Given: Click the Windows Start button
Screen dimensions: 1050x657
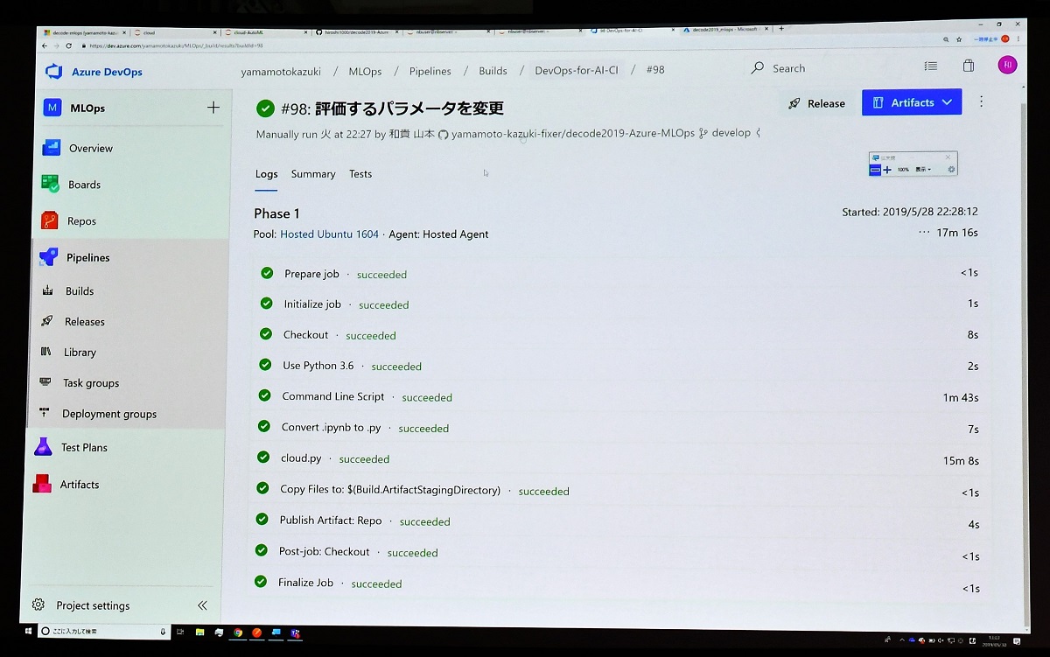Looking at the screenshot, I should (x=29, y=631).
